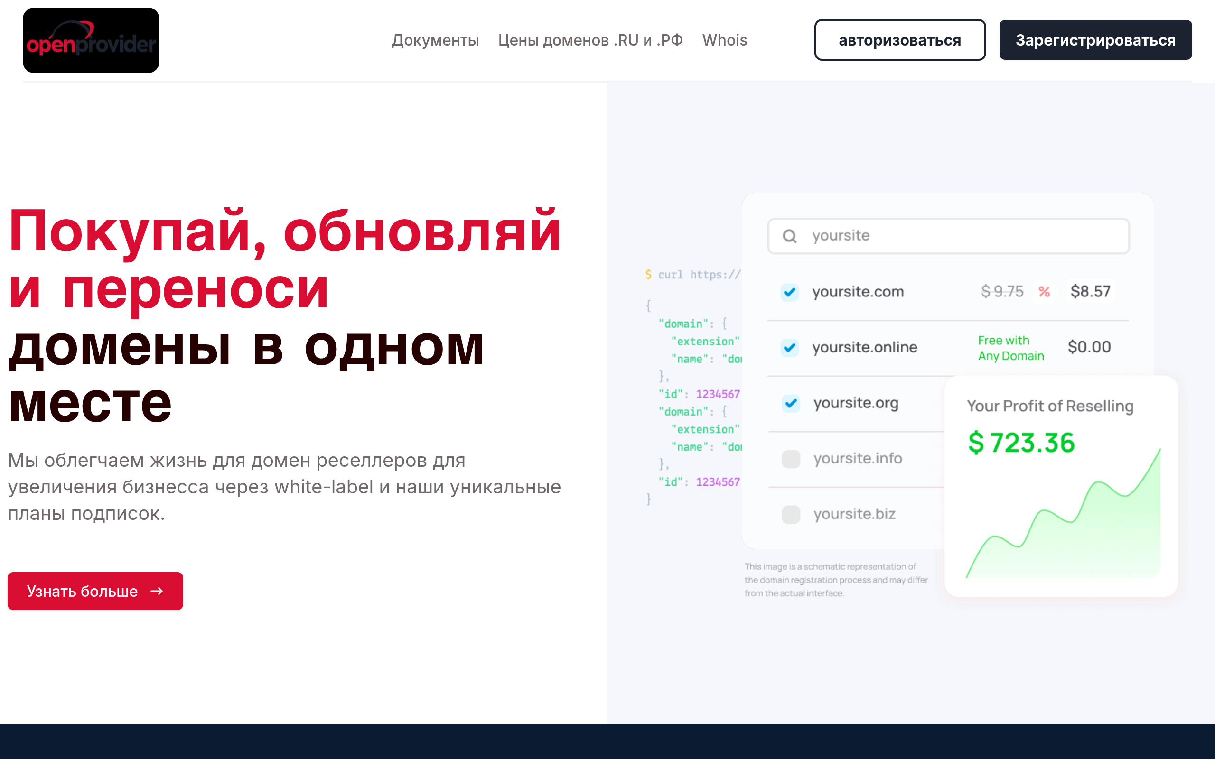This screenshot has width=1215, height=759.
Task: Click the Your Profit of Reselling heading
Action: tap(1050, 406)
